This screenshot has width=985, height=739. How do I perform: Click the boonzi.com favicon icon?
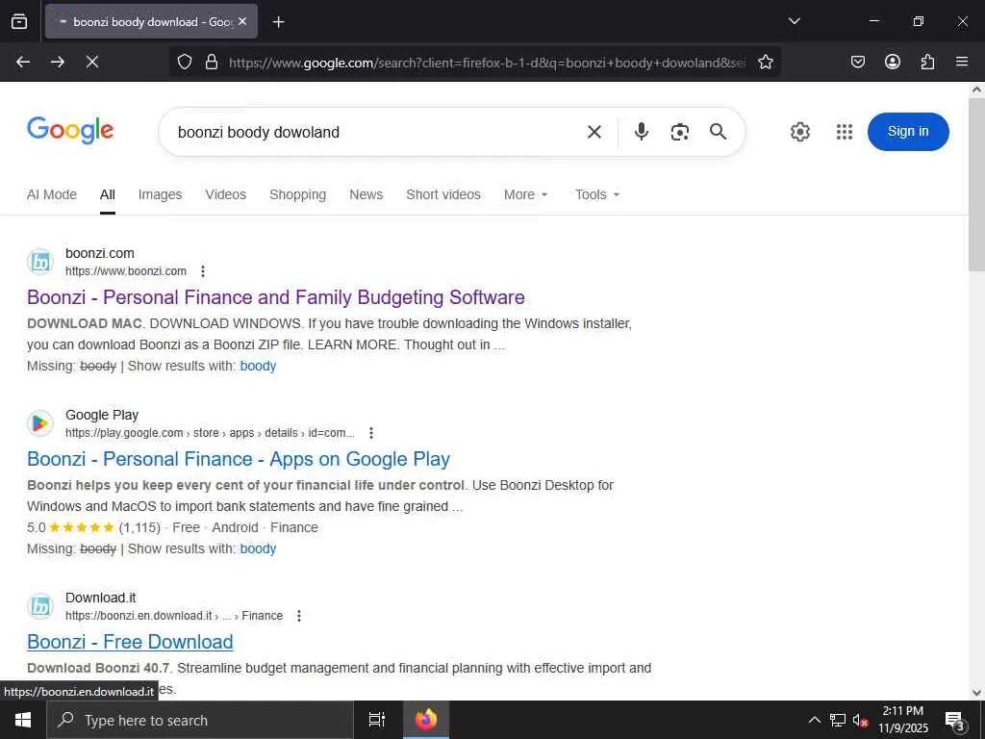(x=40, y=262)
